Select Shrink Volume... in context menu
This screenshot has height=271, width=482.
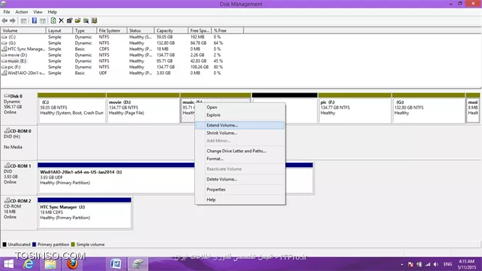240,133
